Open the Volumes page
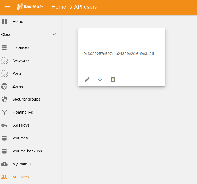 [x=20, y=138]
